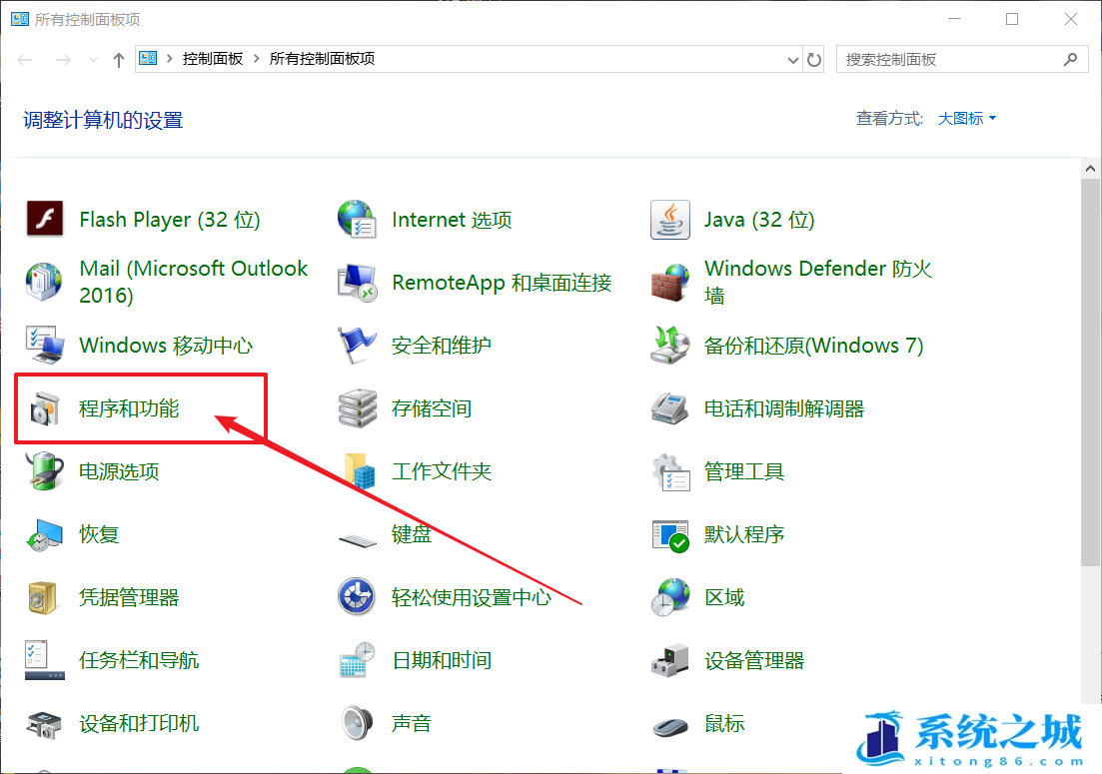This screenshot has height=774, width=1102.
Task: Open Windows 移动中心 laptop icon
Action: click(x=45, y=345)
